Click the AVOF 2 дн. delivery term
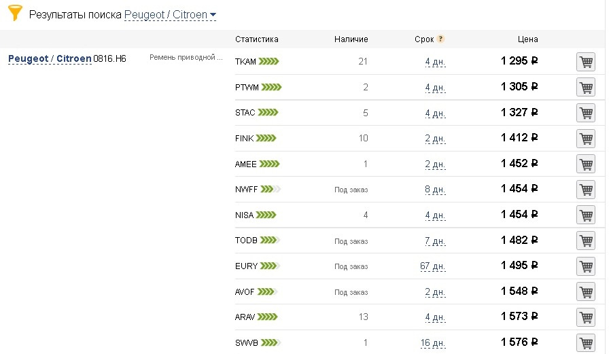This screenshot has width=611, height=354. 435,291
